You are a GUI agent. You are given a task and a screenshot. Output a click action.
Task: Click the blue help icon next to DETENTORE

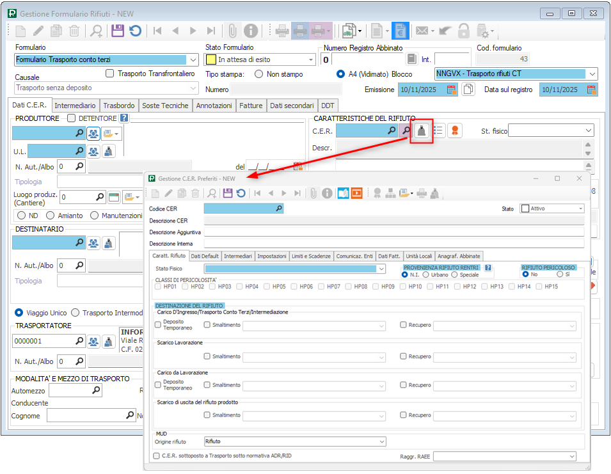[124, 118]
